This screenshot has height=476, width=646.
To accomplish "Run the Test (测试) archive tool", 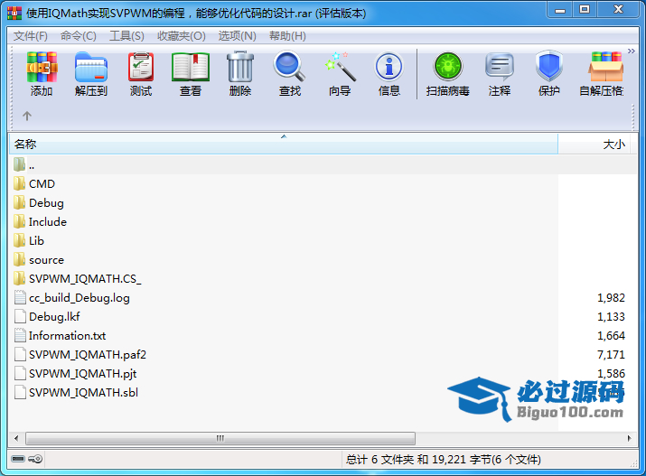I will 141,74.
